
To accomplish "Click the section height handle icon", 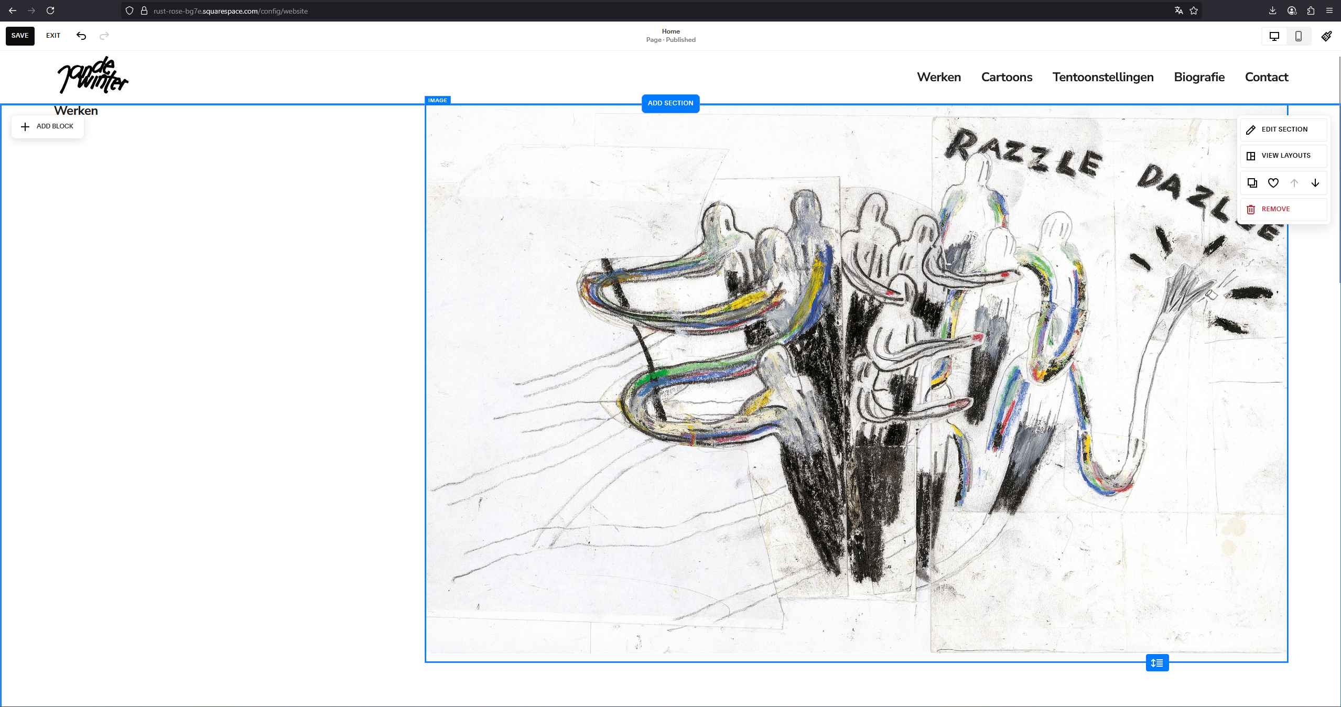I will [x=1157, y=663].
